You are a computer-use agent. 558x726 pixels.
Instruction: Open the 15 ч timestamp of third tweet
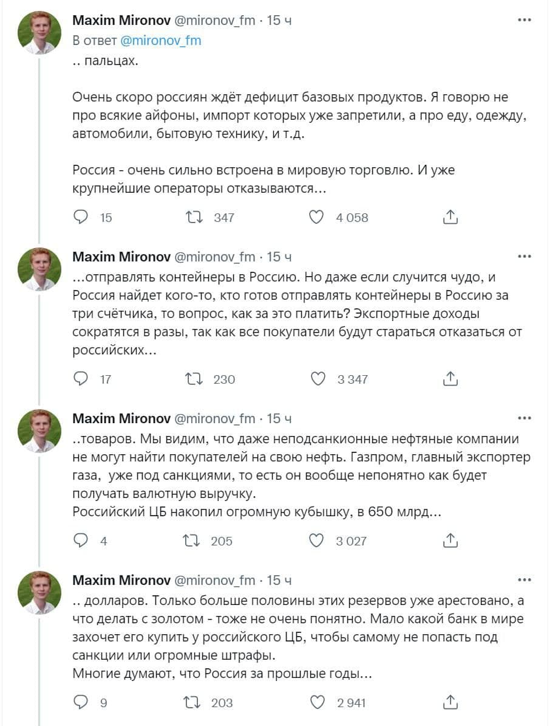click(279, 418)
